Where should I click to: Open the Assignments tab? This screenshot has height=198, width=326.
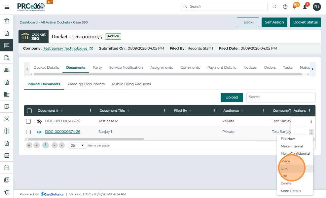click(x=162, y=67)
